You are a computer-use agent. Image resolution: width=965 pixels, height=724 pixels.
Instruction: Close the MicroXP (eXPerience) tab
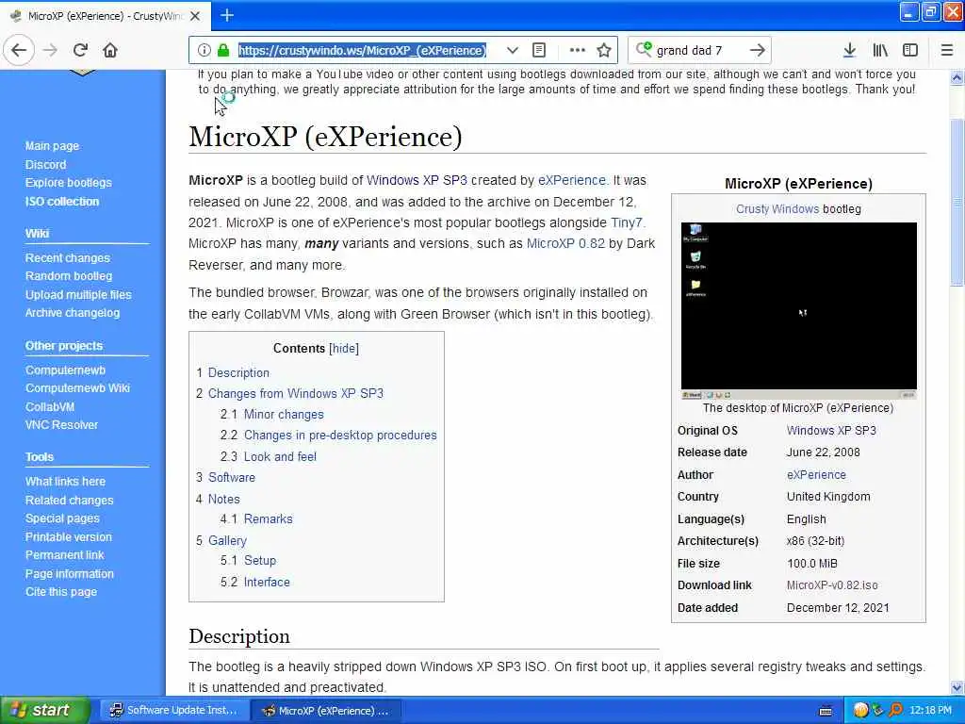[195, 16]
